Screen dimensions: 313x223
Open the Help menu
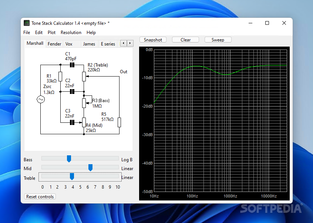point(91,33)
